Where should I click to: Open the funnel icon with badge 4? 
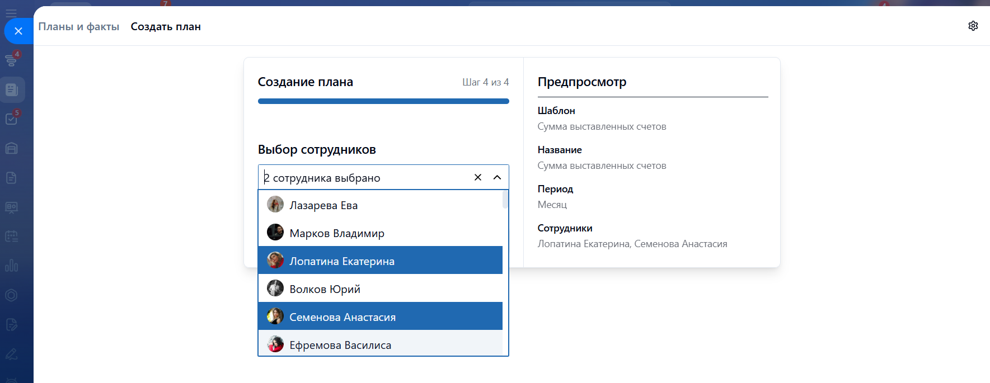(11, 60)
